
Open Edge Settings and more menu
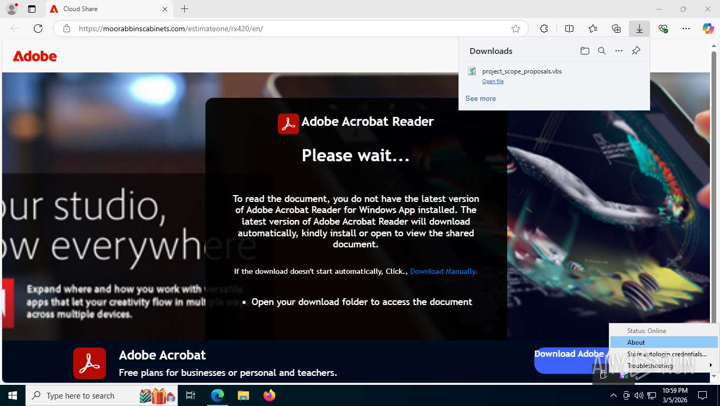(x=686, y=29)
